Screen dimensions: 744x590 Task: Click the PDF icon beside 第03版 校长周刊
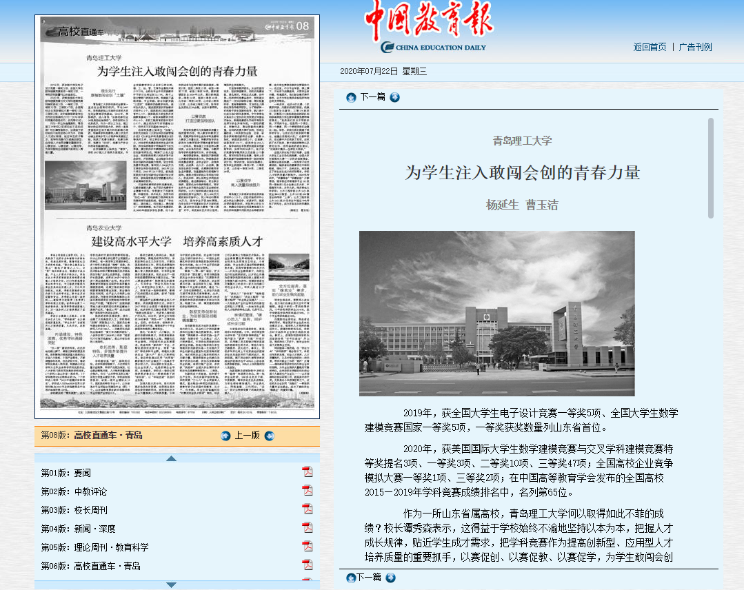pyautogui.click(x=308, y=509)
